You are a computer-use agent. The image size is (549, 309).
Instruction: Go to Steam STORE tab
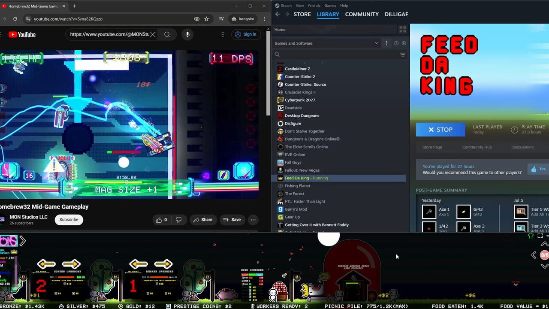(x=302, y=14)
